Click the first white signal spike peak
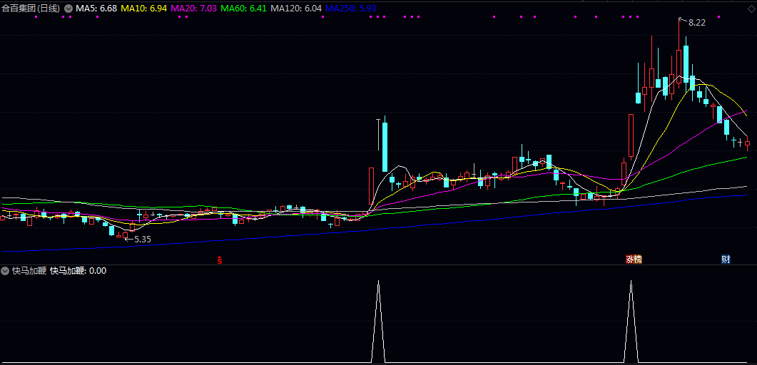757x365 pixels. (x=379, y=282)
